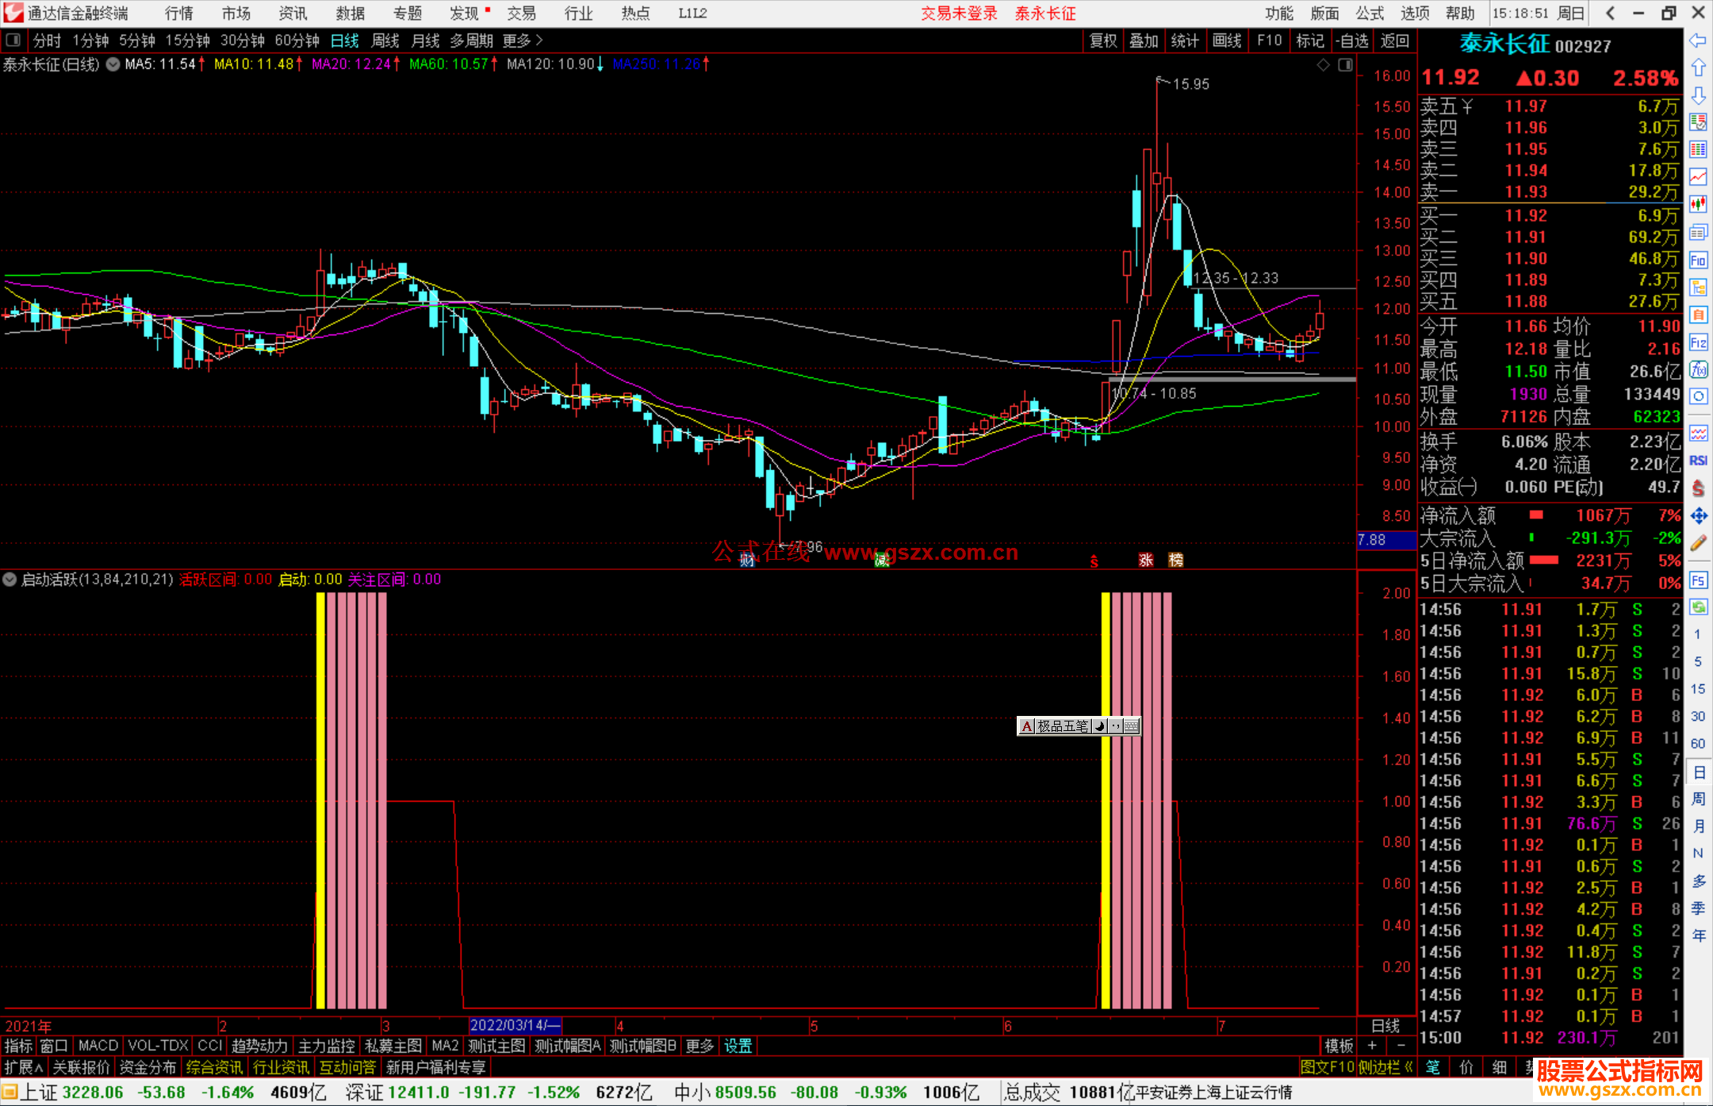Jump to previous stock with up arrow icon
Image resolution: width=1713 pixels, height=1106 pixels.
[x=1698, y=67]
